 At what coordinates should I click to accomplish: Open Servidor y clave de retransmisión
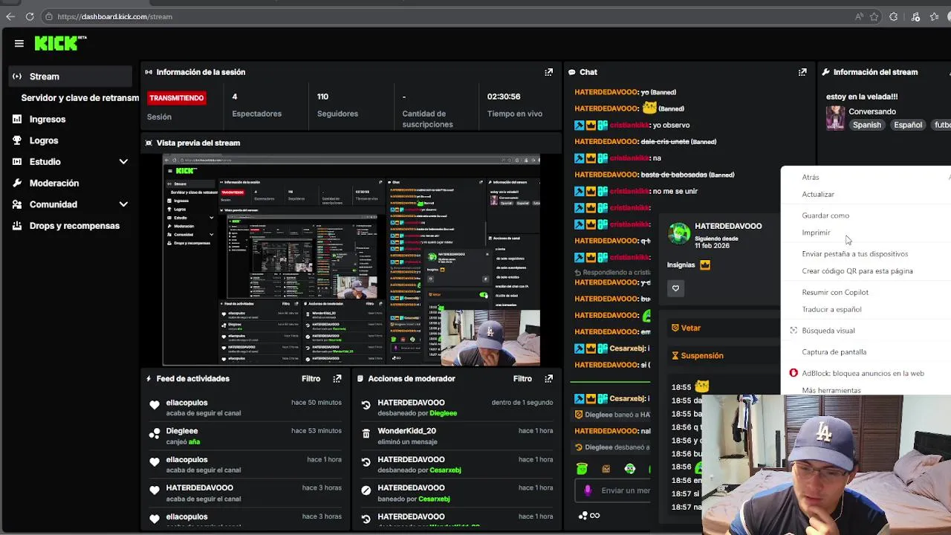pyautogui.click(x=79, y=98)
